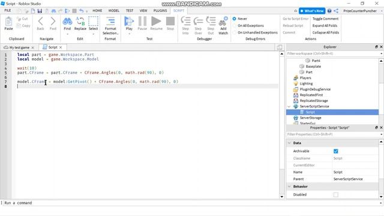Open the help question-mark icon
The image size is (384, 216).
(x=329, y=11)
